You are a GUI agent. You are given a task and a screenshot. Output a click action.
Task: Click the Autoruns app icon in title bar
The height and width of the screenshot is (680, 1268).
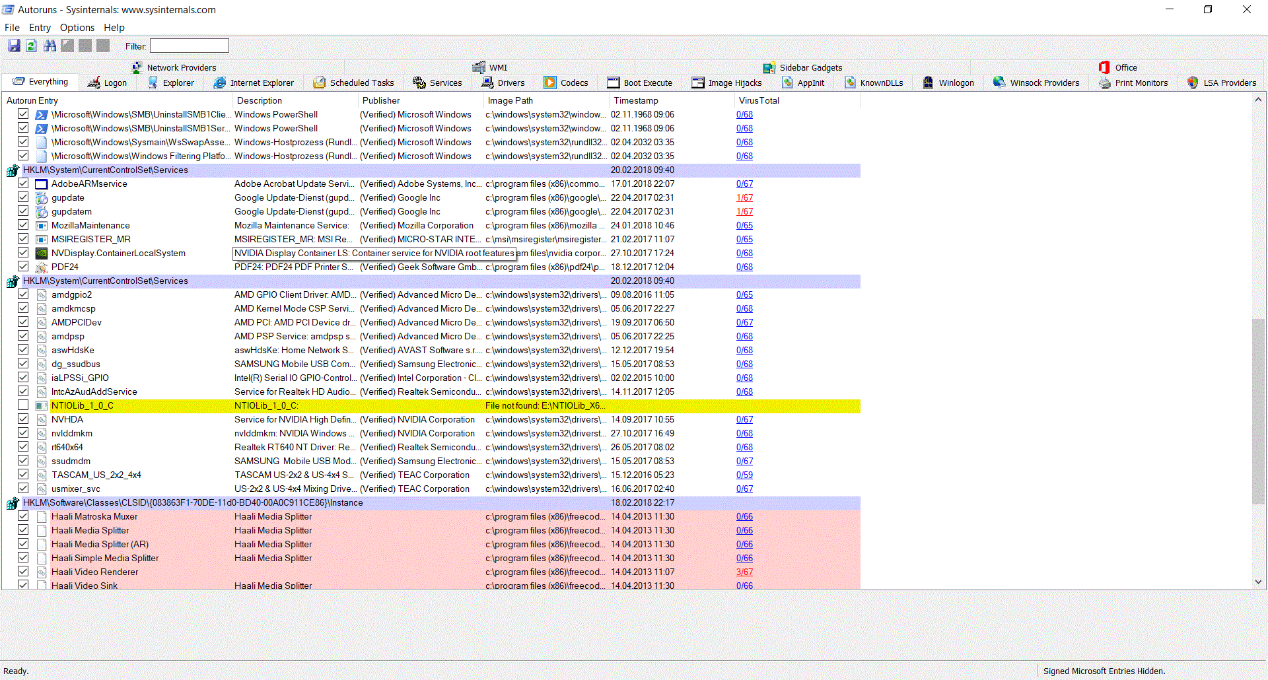point(8,9)
